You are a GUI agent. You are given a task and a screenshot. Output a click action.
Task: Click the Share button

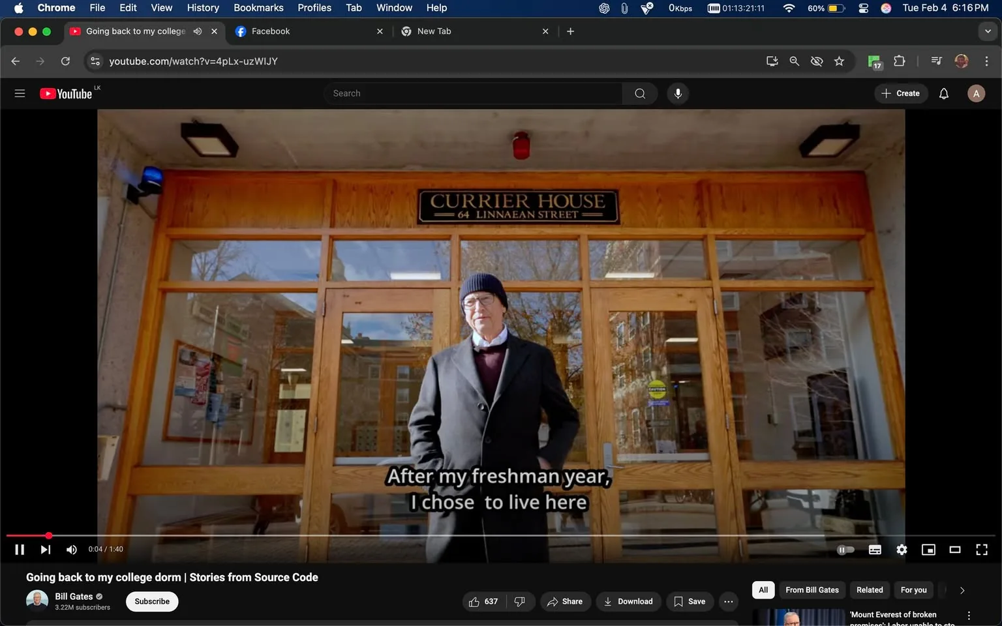(x=565, y=601)
